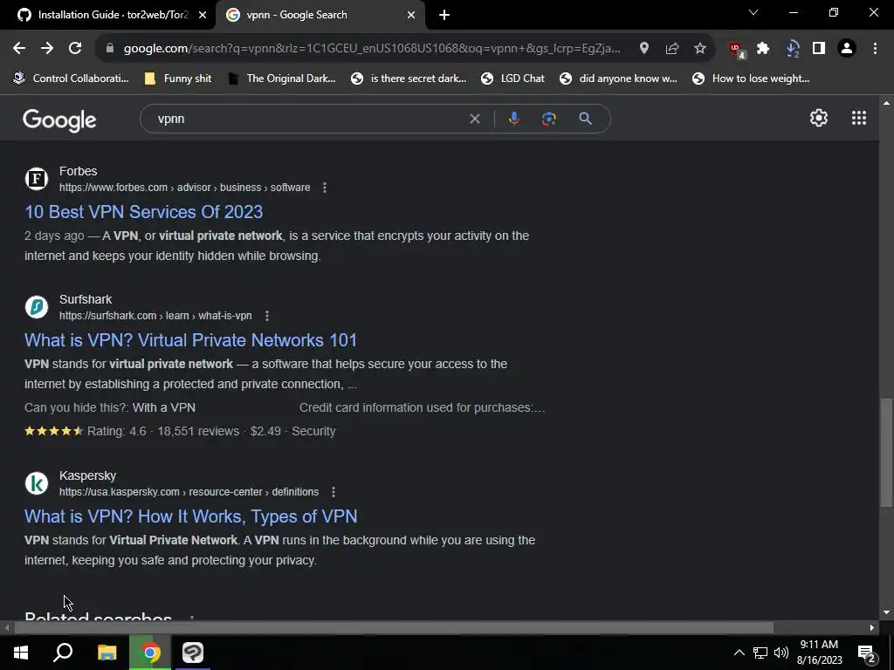This screenshot has width=894, height=670.
Task: Search by image with Google Lens
Action: point(548,119)
